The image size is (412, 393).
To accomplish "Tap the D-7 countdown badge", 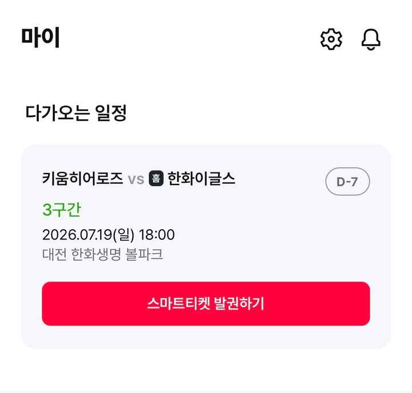I will tap(347, 182).
